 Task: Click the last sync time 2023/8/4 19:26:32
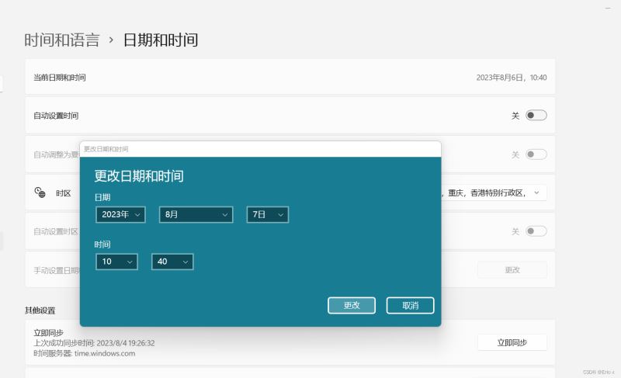pyautogui.click(x=126, y=343)
